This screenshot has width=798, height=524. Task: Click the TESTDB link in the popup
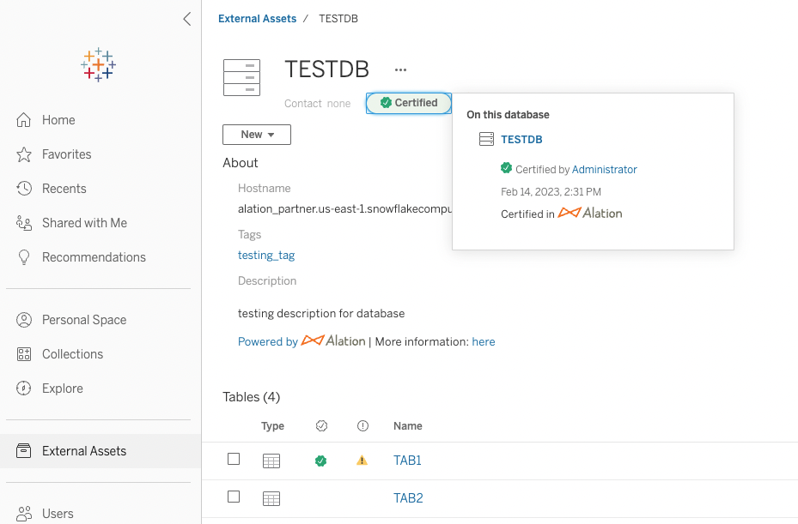coord(521,139)
